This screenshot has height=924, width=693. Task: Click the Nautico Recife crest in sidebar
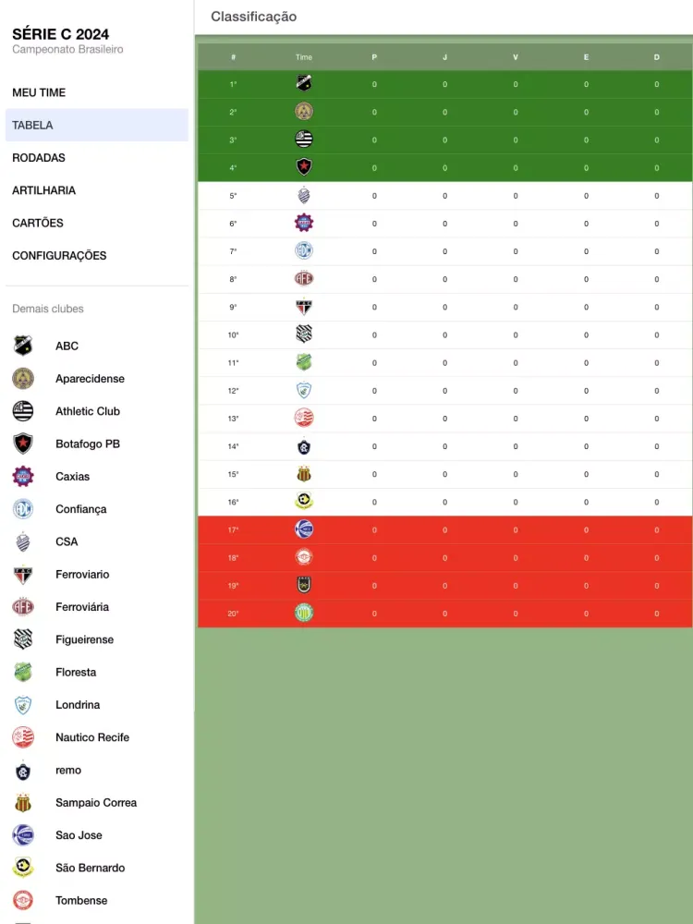(x=22, y=737)
